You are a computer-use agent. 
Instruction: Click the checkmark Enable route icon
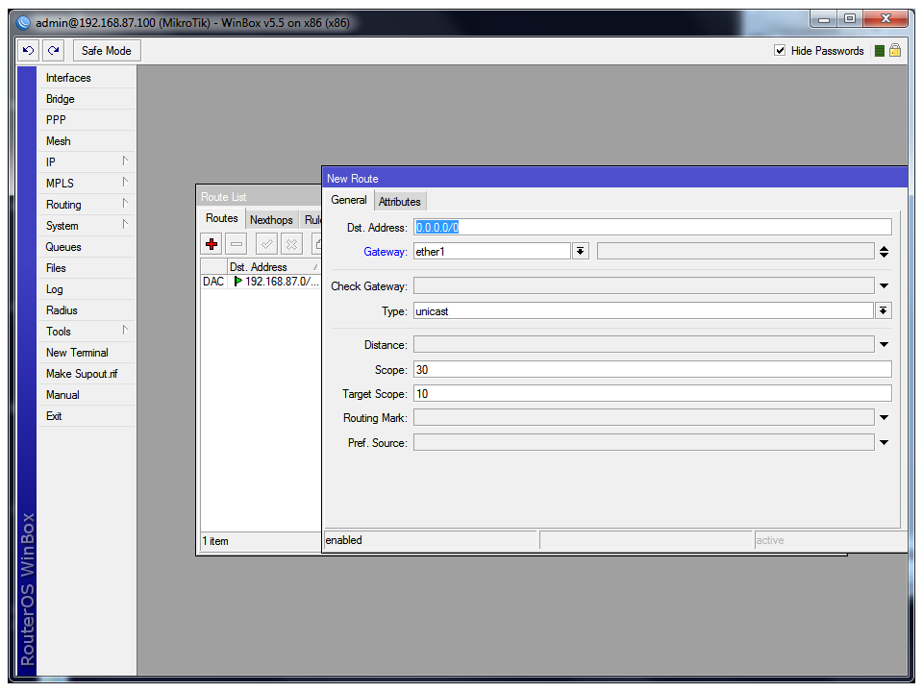tap(266, 245)
